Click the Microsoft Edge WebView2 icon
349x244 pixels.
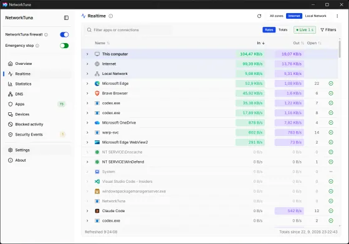[x=97, y=142]
